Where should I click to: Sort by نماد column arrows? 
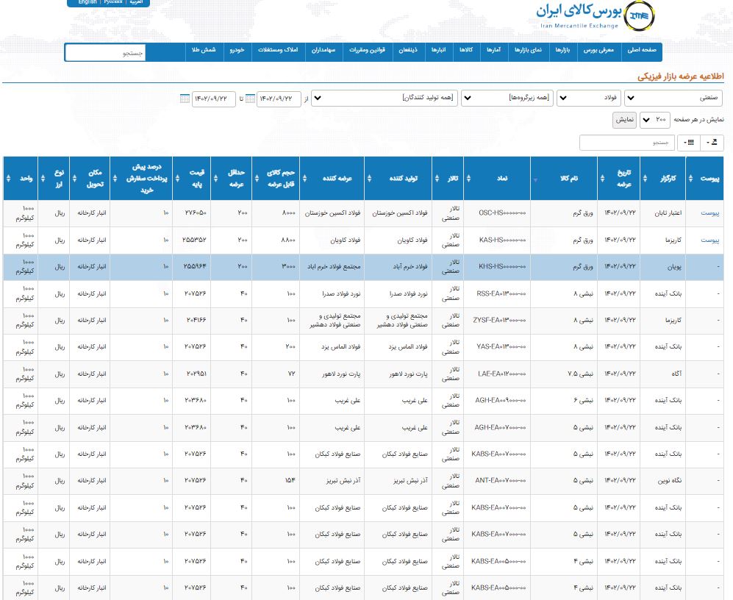pos(468,178)
